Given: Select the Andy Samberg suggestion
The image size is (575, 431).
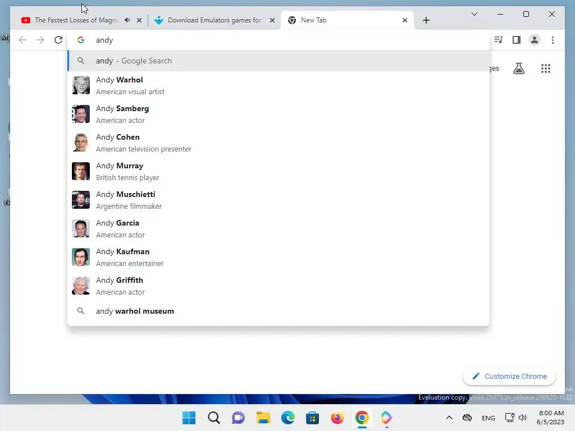Looking at the screenshot, I should coord(279,114).
